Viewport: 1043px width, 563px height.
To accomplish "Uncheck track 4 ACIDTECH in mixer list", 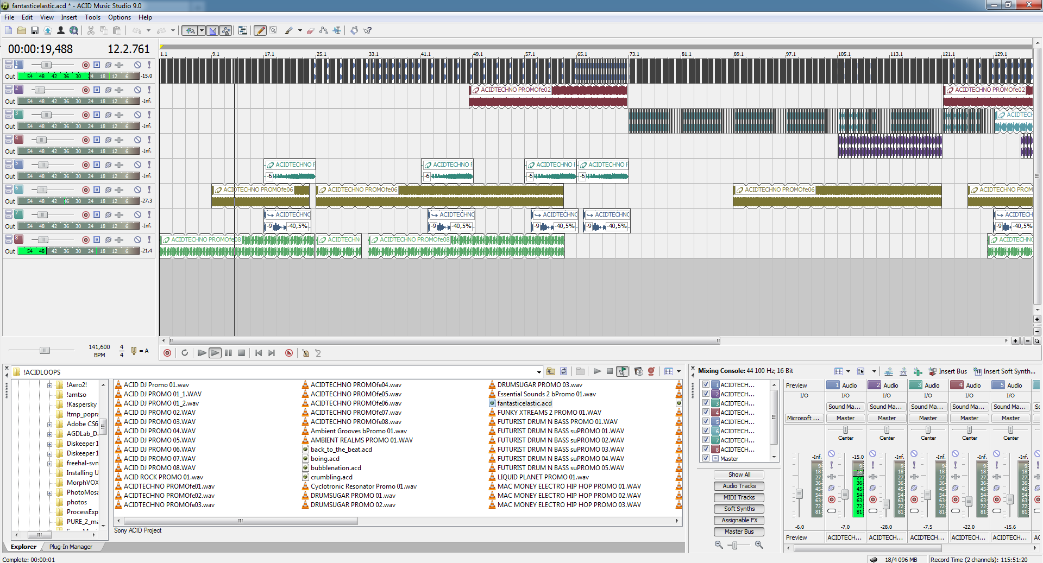I will pyautogui.click(x=706, y=412).
